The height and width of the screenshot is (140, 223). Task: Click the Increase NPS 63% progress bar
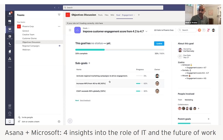coord(139,84)
